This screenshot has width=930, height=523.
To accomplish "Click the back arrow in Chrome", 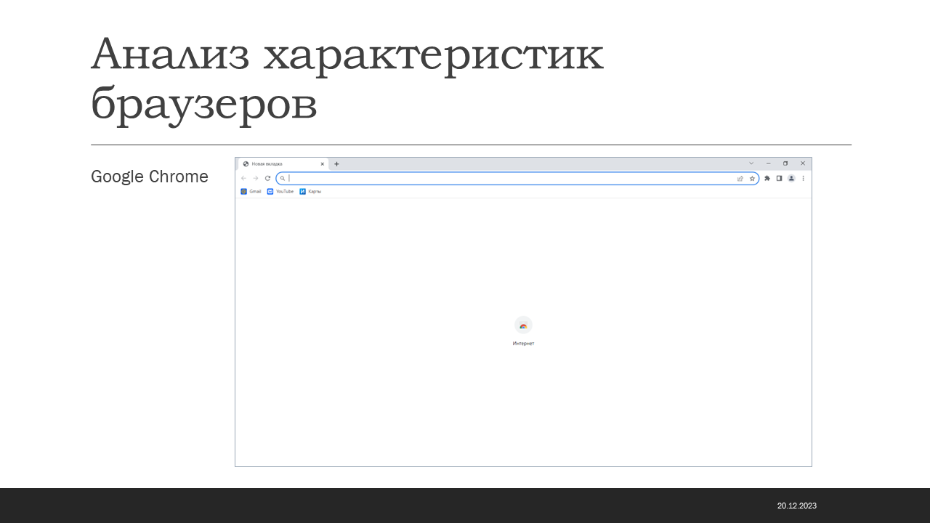I will (243, 178).
